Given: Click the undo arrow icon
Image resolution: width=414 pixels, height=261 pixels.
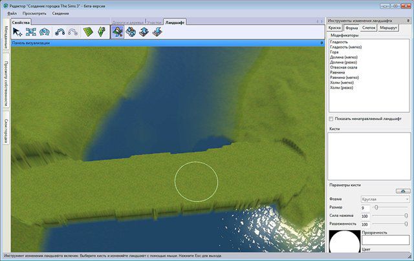Looking at the screenshot, I should pyautogui.click(x=61, y=32).
